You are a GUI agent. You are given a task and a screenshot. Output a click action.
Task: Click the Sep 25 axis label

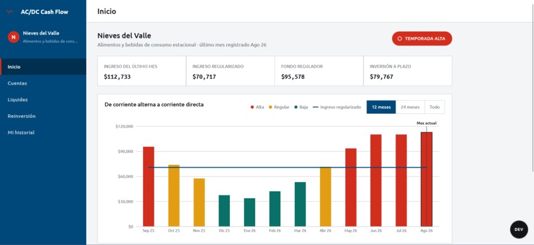pyautogui.click(x=148, y=230)
